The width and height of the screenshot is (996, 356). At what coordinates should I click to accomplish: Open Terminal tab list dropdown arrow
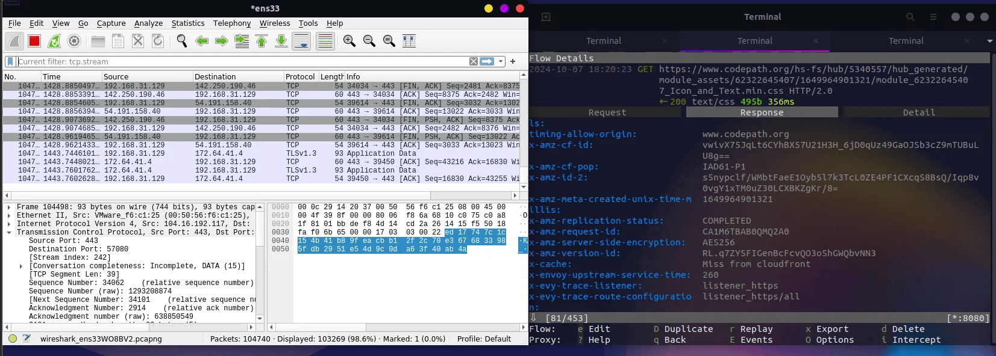click(989, 41)
